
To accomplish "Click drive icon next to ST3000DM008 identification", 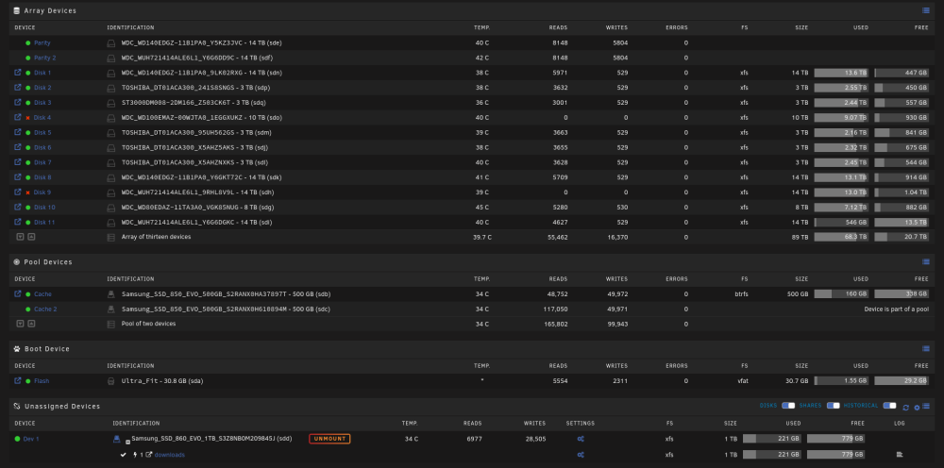I will point(110,103).
